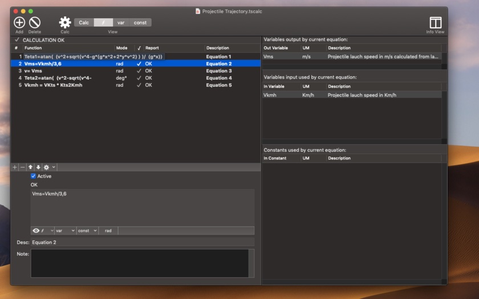Click the Add equation toolbar icon
Viewport: 479px width, 299px height.
click(x=19, y=22)
